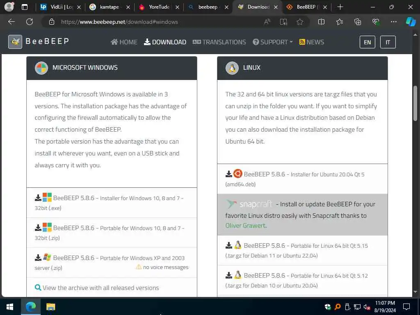Viewport: 420px width, 315px height.
Task: Click the scrollbar down arrow
Action: pos(415,292)
